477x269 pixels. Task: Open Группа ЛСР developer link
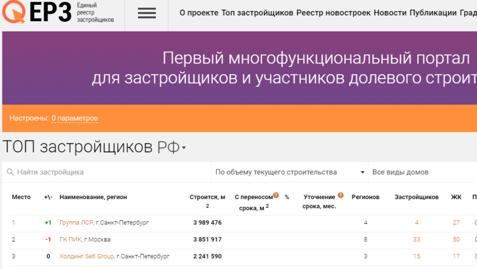(76, 223)
